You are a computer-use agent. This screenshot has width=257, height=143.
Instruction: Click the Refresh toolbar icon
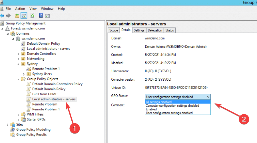[33, 16]
